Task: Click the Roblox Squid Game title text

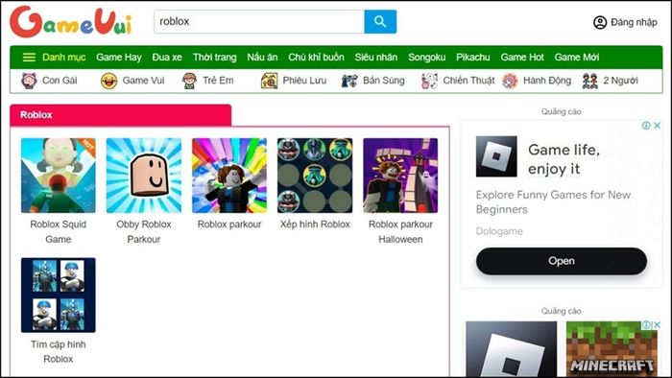Action: [59, 231]
